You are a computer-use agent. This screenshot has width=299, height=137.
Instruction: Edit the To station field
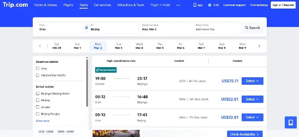click(x=112, y=28)
